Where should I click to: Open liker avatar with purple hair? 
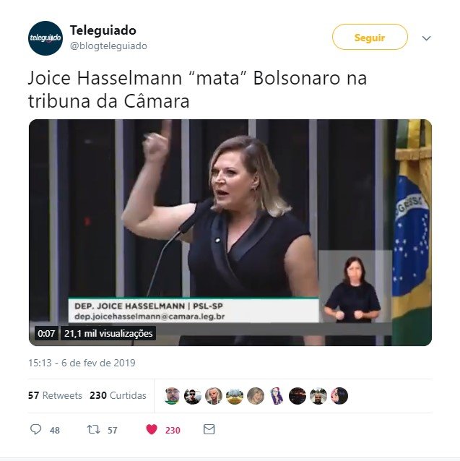277,396
